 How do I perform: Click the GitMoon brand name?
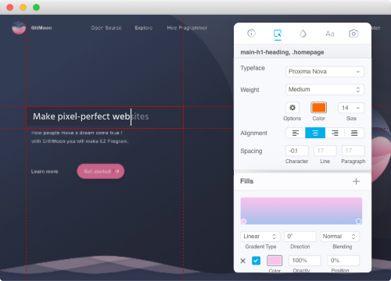41,28
